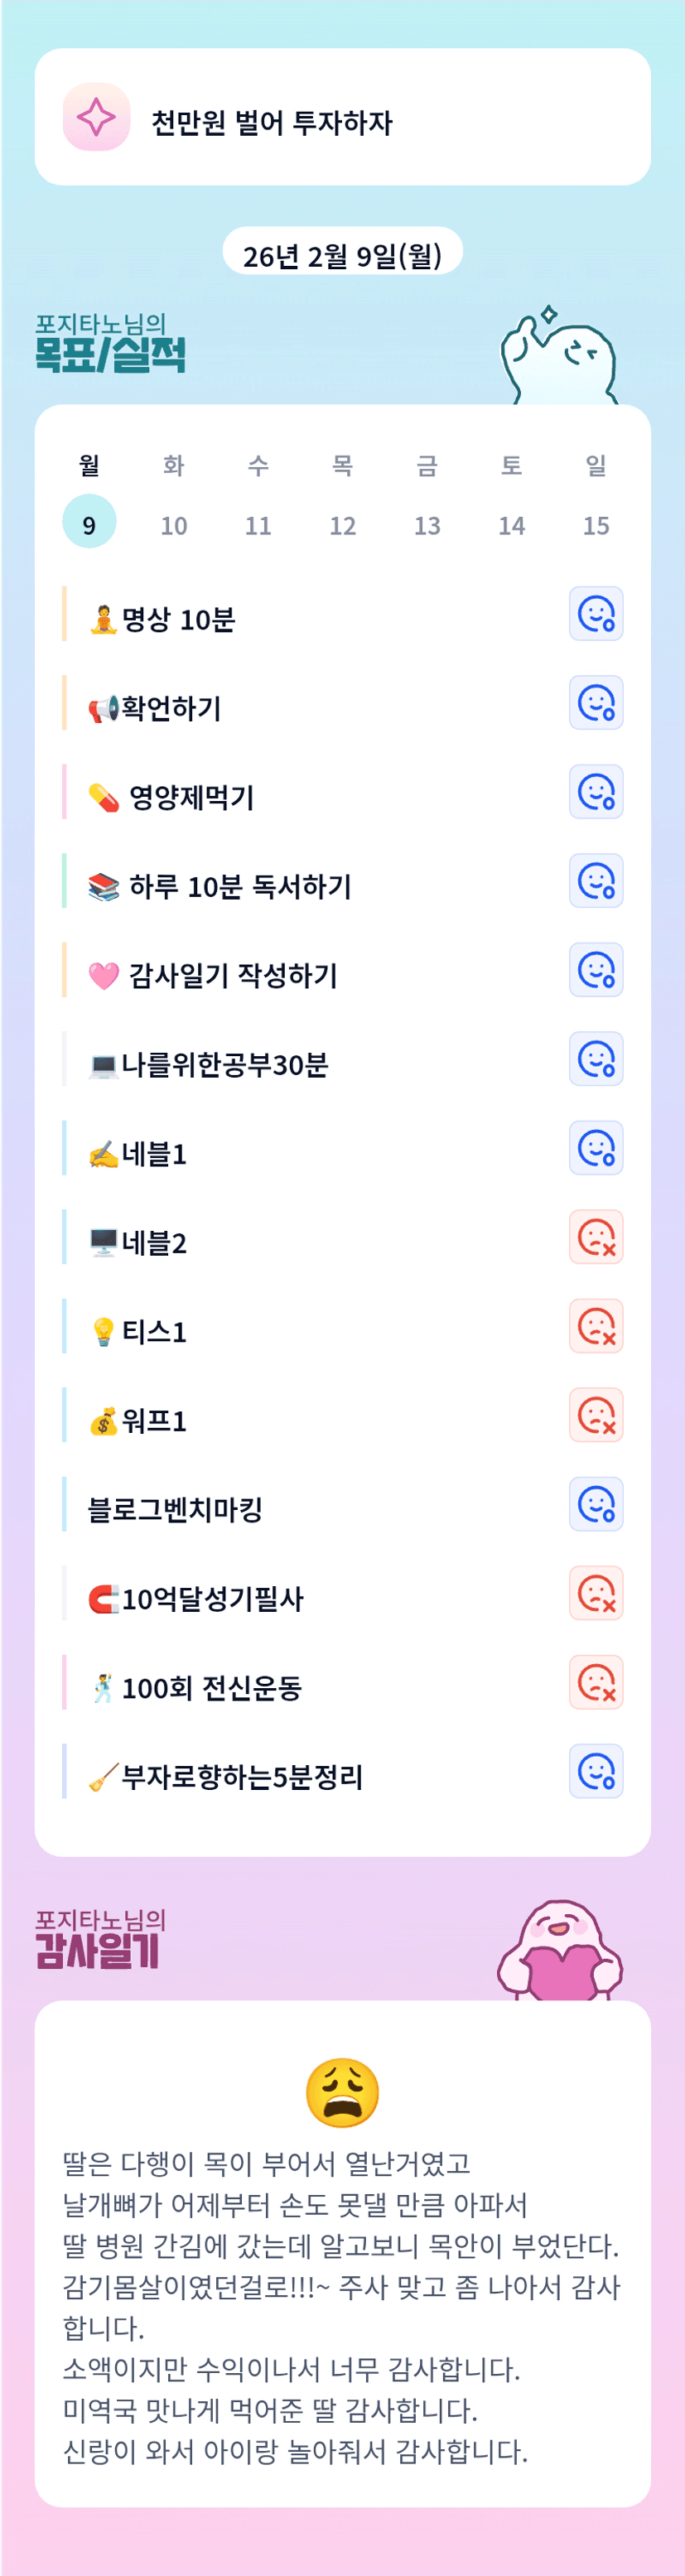The image size is (685, 2576).
Task: Click the sad face icon for 워프1
Action: tap(596, 1415)
